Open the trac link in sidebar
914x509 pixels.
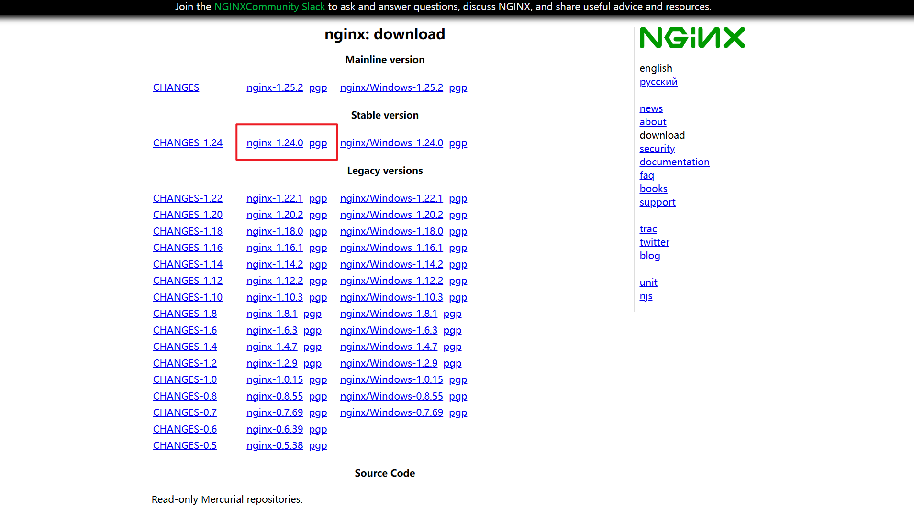click(648, 229)
